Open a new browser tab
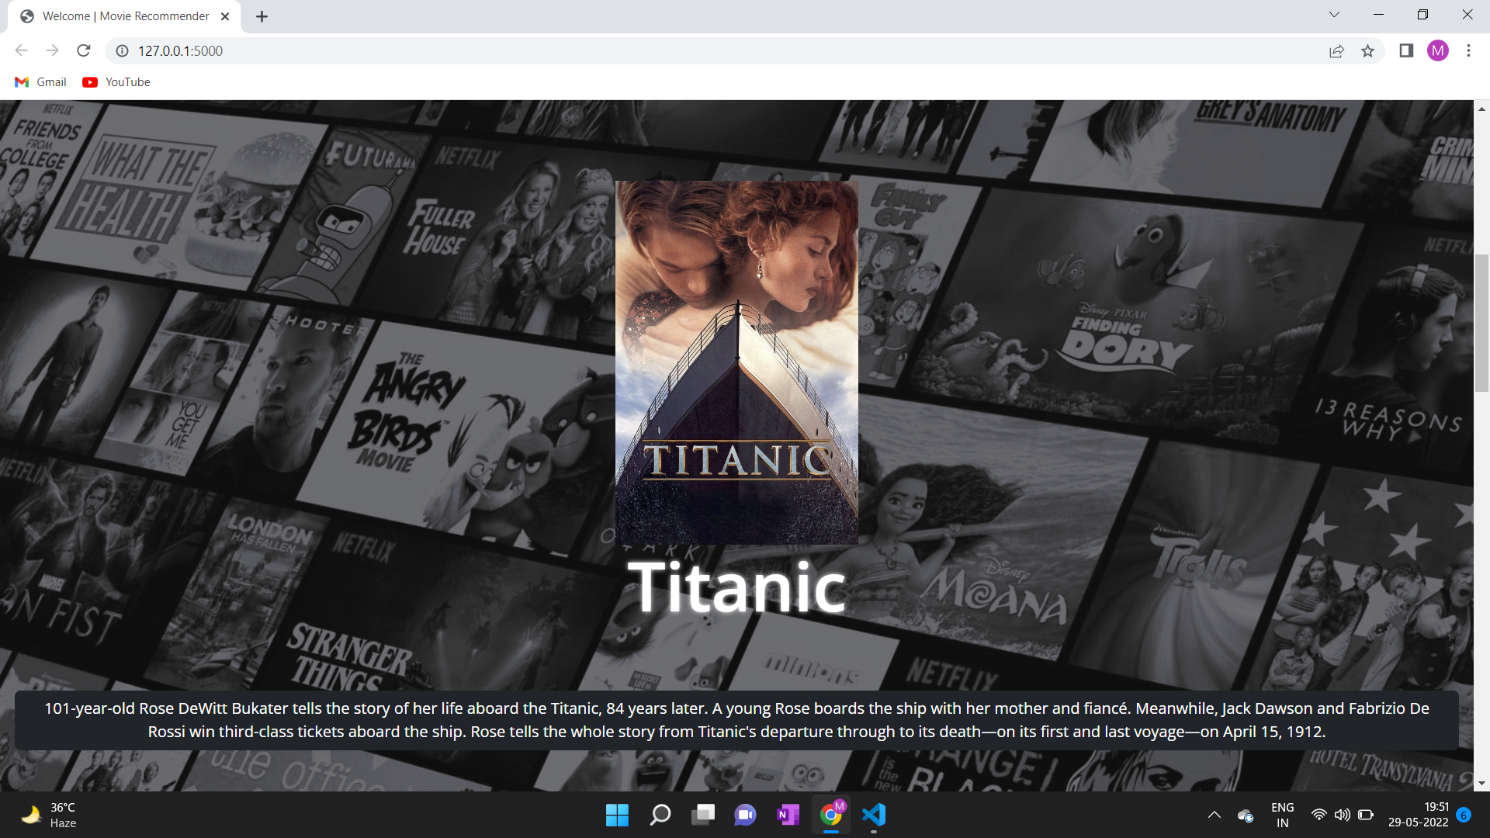Screen dimensions: 1490x838 coord(261,16)
